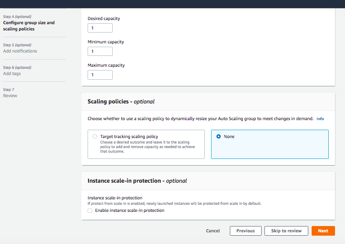
Task: Click the Maximum capacity label
Action: coord(106,65)
